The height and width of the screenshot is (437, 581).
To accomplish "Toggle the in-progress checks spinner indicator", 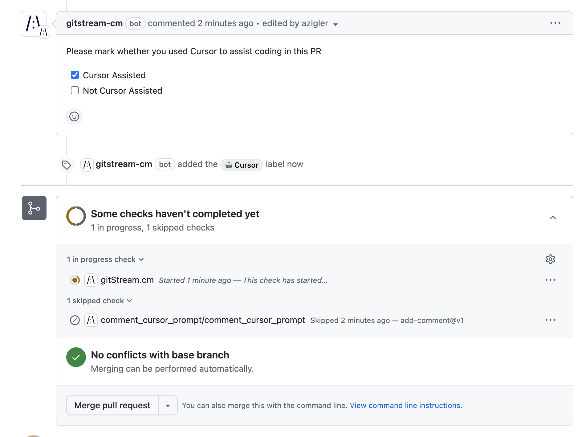I will pos(76,216).
